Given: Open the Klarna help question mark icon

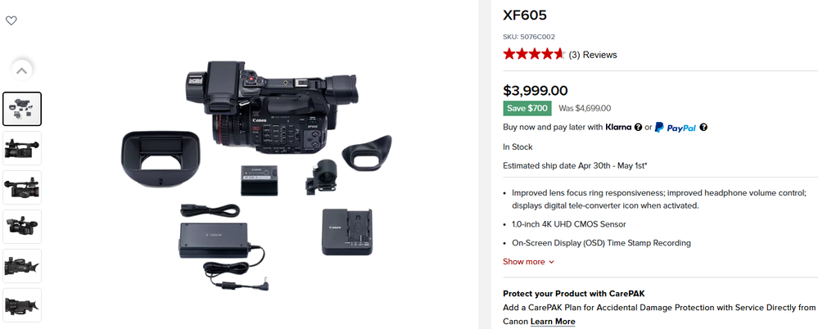Looking at the screenshot, I should click(638, 127).
